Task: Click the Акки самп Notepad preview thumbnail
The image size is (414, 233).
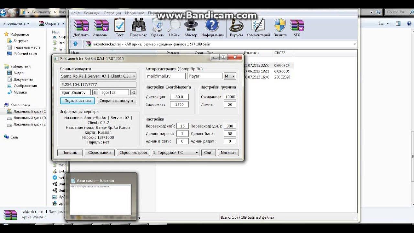Action: pyautogui.click(x=101, y=199)
